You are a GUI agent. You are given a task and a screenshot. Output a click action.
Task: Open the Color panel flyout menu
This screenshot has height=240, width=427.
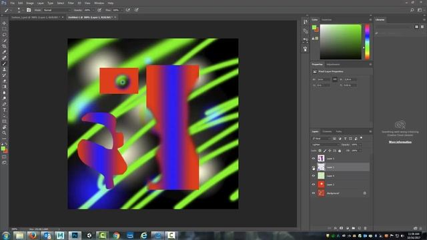point(370,20)
